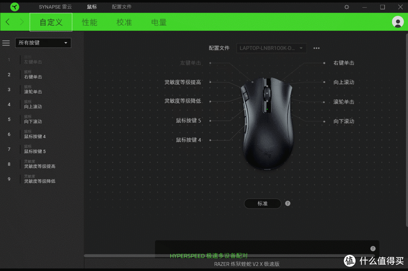
Task: Select the 滚轮单击 mouse diagram label
Action: (344, 102)
